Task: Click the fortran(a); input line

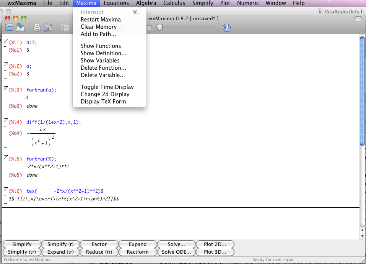Action: click(41, 90)
